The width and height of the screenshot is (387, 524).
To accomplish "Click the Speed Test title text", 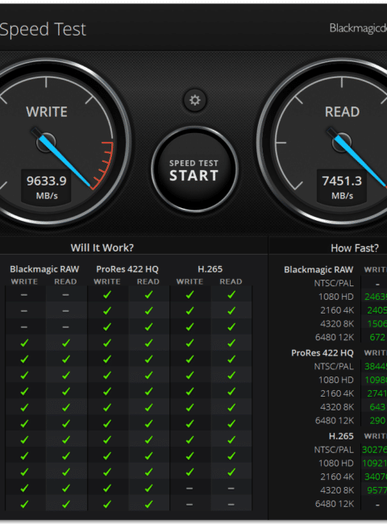I will 43,29.
